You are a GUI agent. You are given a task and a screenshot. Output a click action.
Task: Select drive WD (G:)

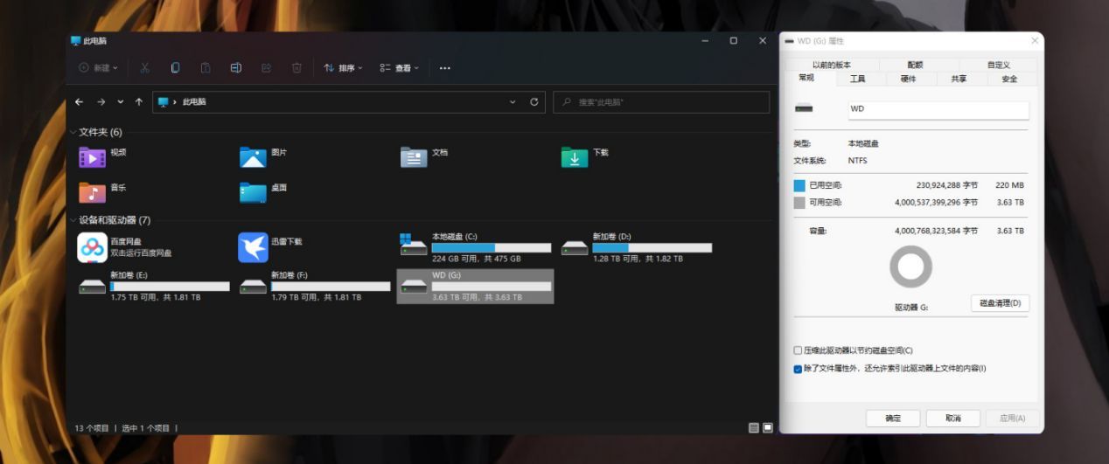[x=476, y=286]
